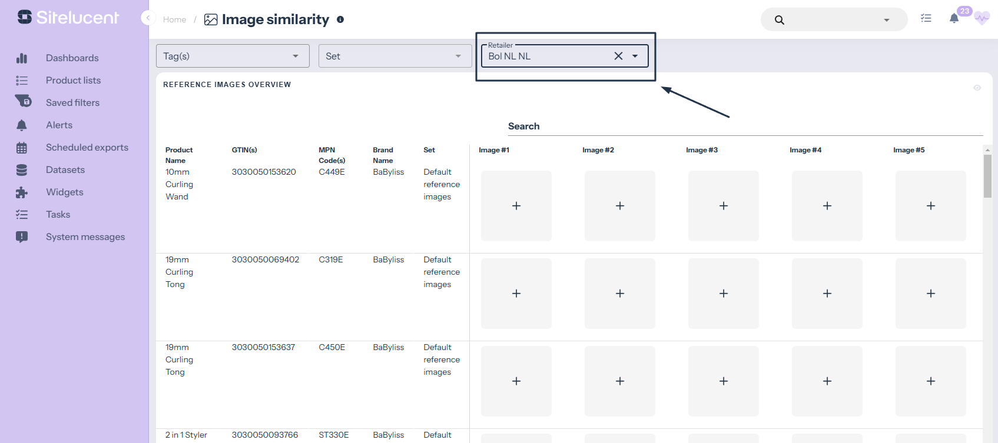
Task: Go to Scheduled exports in sidebar
Action: [87, 148]
